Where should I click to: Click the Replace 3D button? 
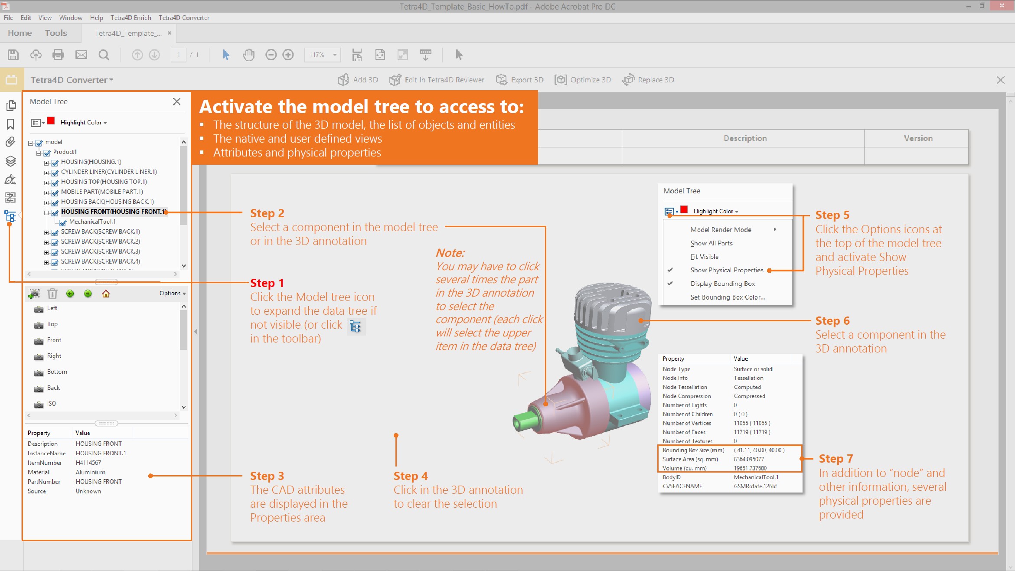pos(648,80)
